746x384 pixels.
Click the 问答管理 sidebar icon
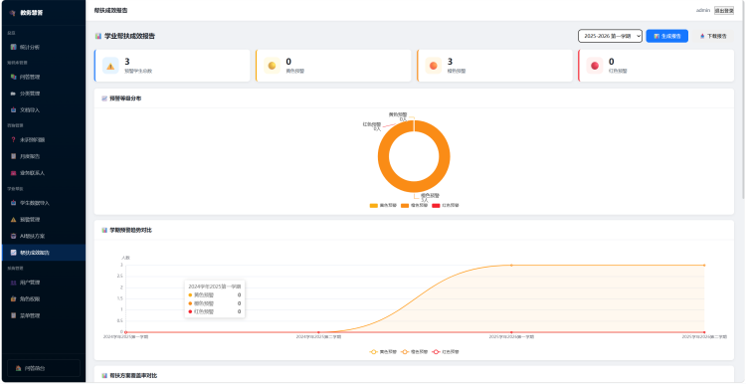[13, 77]
